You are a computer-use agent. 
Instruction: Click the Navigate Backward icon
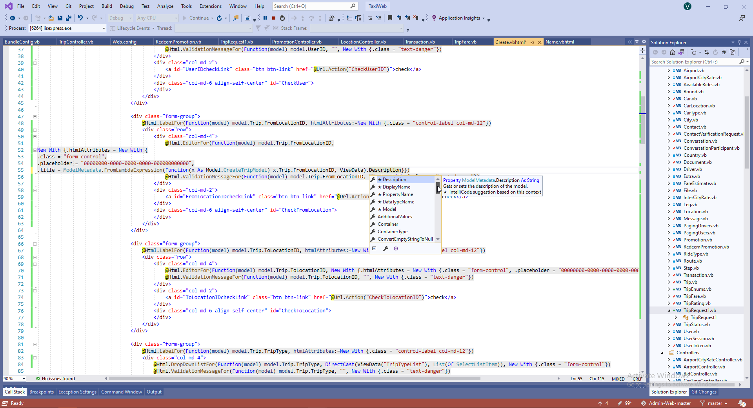(13, 18)
